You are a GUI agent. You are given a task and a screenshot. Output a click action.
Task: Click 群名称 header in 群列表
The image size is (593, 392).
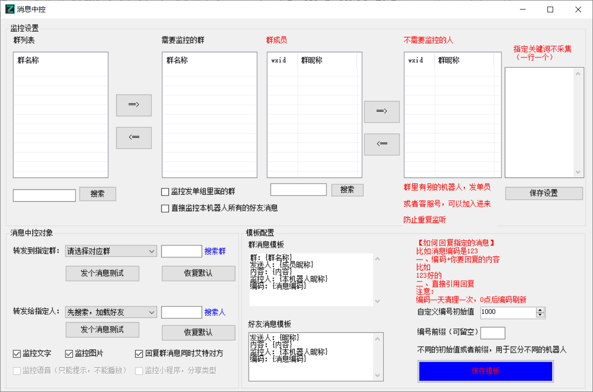pos(61,60)
